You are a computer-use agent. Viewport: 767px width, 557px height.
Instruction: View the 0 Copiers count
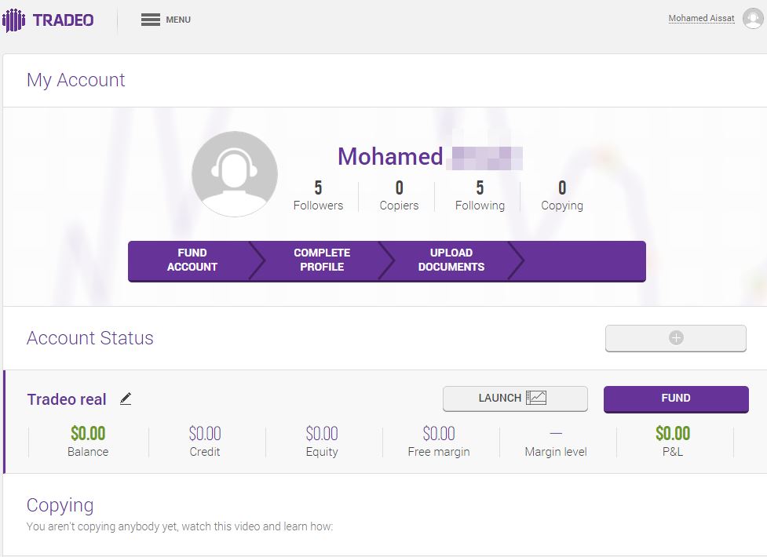tap(399, 195)
